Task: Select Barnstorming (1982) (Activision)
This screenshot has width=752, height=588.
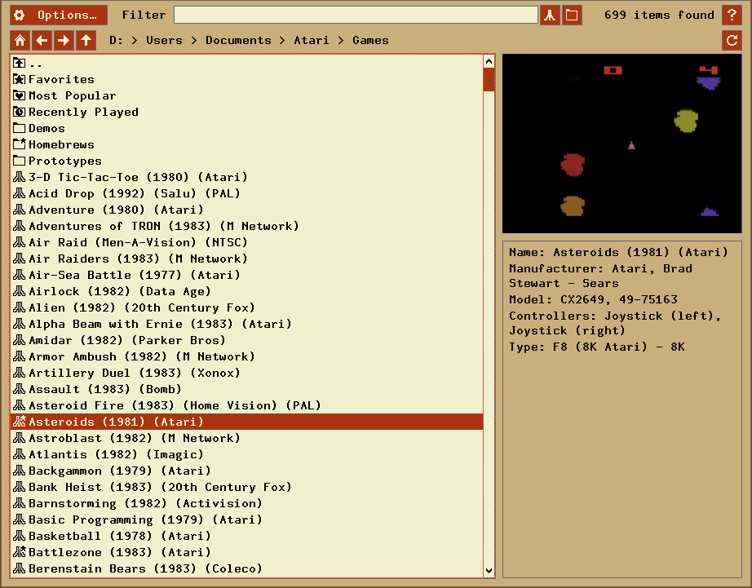Action: tap(246, 503)
